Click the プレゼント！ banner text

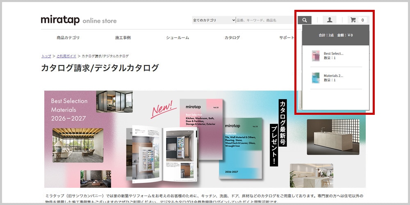(274, 145)
